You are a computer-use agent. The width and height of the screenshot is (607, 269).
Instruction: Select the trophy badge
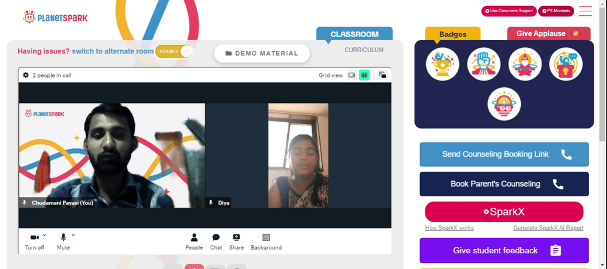pos(443,64)
